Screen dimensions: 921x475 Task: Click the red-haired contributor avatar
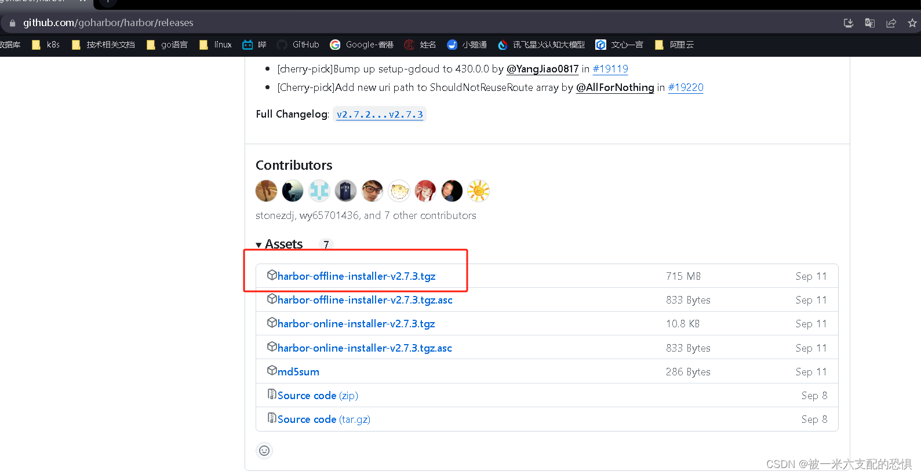point(425,191)
